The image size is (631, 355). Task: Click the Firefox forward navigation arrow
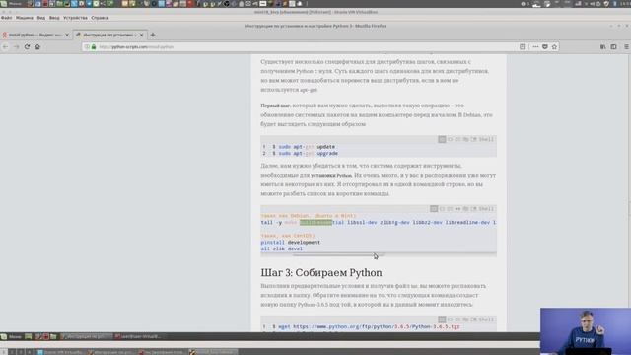pyautogui.click(x=16, y=47)
